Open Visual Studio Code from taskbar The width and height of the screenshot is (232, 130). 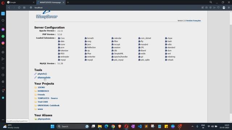point(140,126)
